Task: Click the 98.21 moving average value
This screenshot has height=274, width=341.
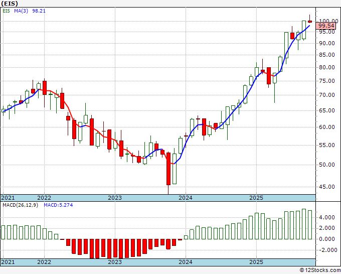Action: coord(39,11)
